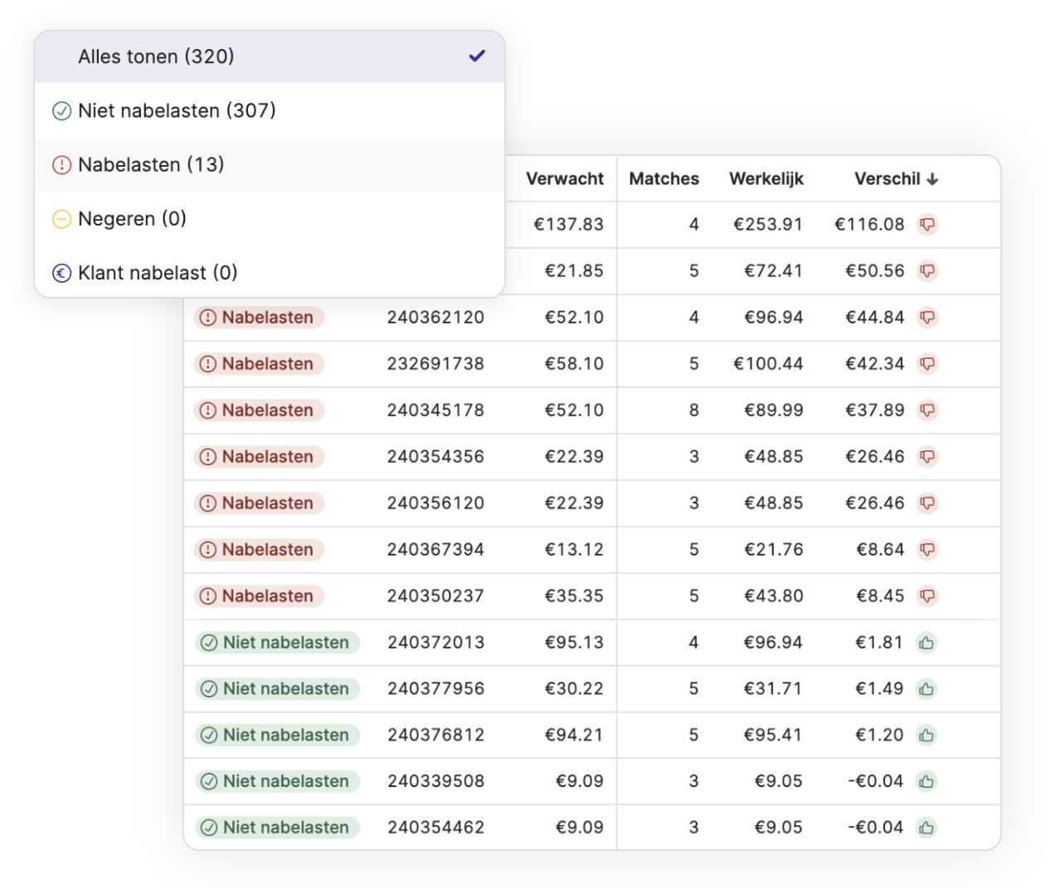This screenshot has width=1055, height=889.
Task: Select the 'Alles tonen (320)' filter option
Action: (x=270, y=56)
